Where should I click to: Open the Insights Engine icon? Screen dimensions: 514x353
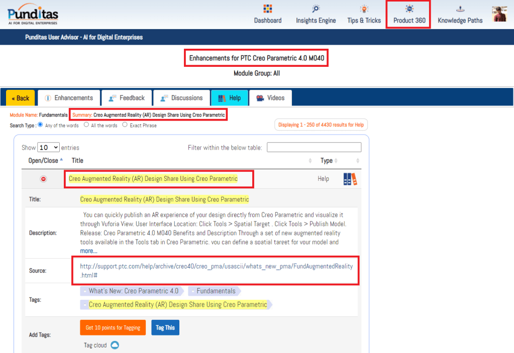316,9
